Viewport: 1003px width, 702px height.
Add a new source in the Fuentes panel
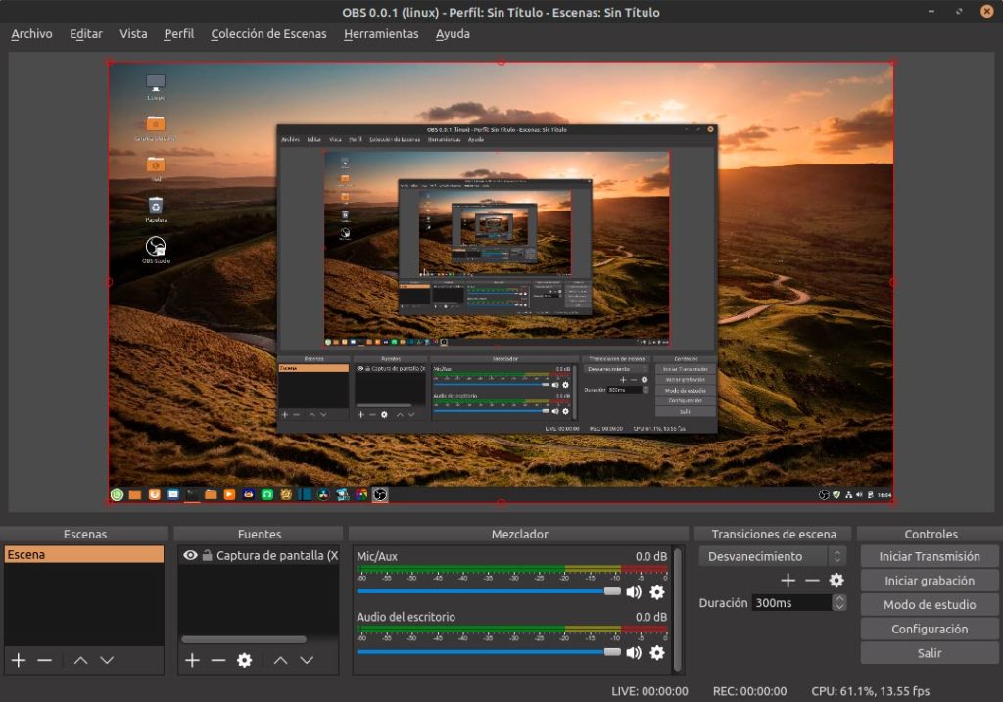[x=192, y=660]
